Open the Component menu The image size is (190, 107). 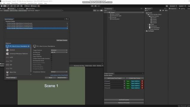tap(23, 3)
